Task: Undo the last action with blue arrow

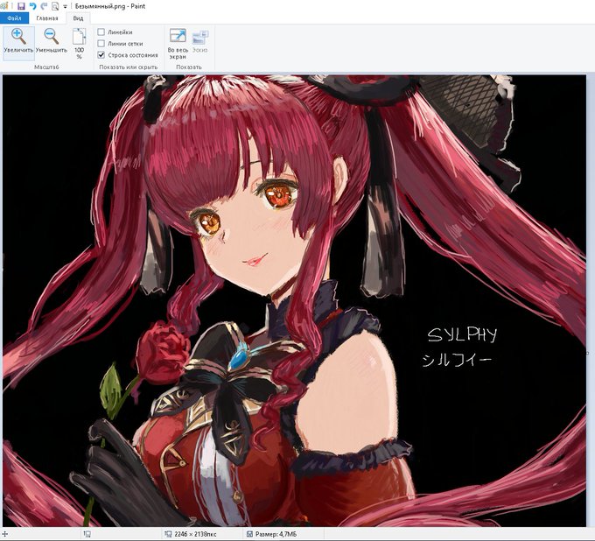Action: point(33,6)
